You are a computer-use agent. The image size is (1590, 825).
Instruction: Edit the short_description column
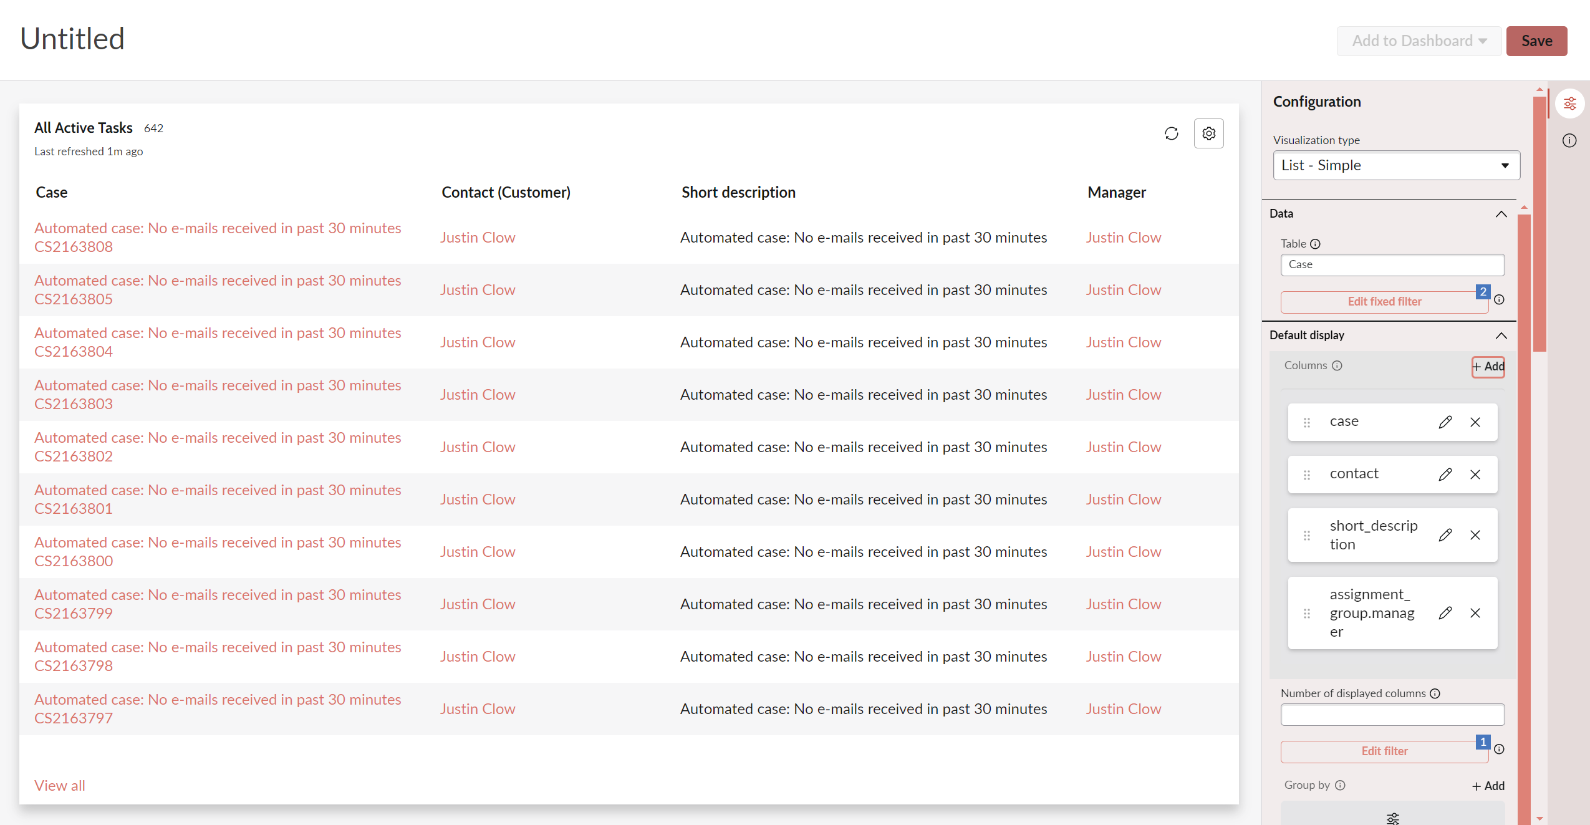[x=1445, y=534]
